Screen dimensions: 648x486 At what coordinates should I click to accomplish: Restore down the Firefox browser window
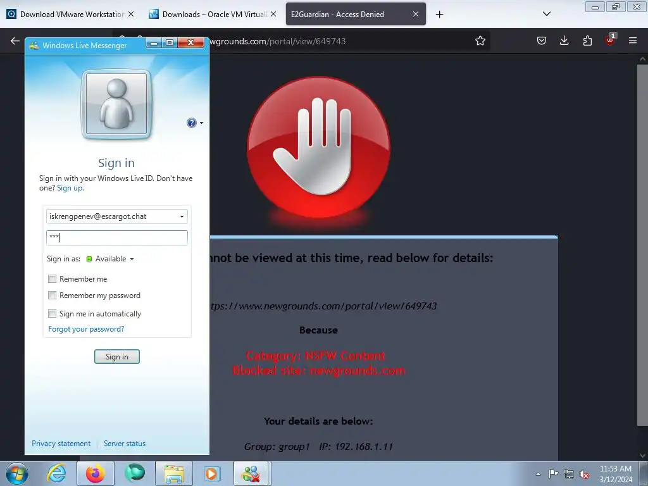(616, 7)
